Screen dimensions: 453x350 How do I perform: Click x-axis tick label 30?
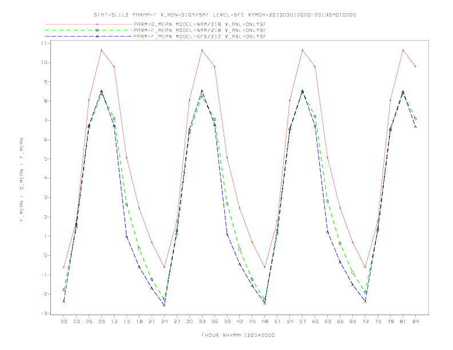tap(189, 321)
